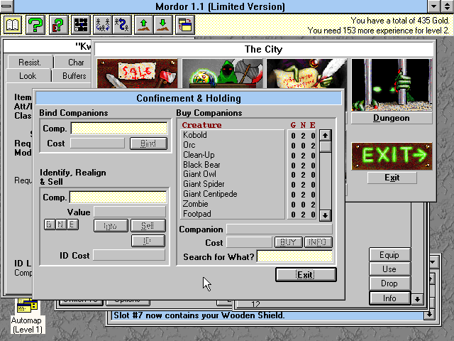Toggle the N alignment button
This screenshot has width=454, height=341.
click(61, 224)
